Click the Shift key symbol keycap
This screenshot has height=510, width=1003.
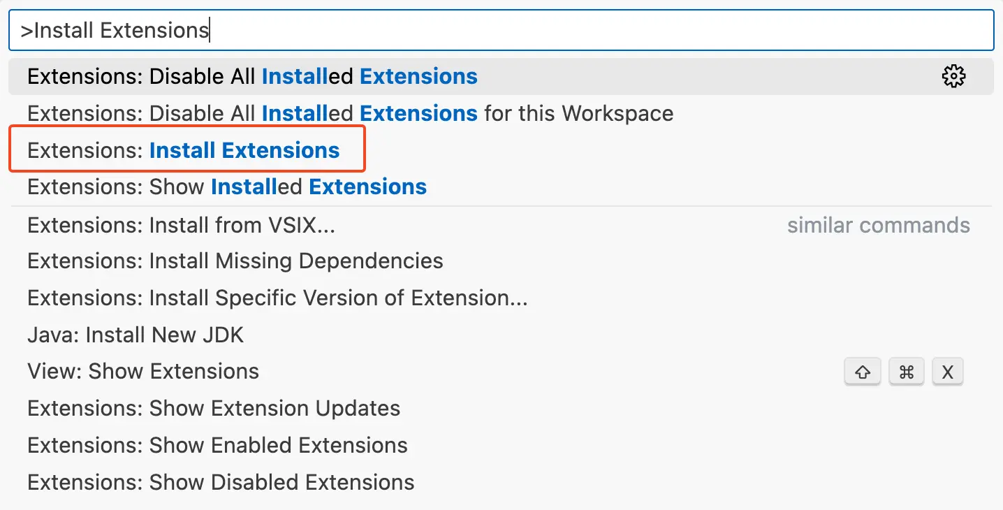click(x=863, y=372)
